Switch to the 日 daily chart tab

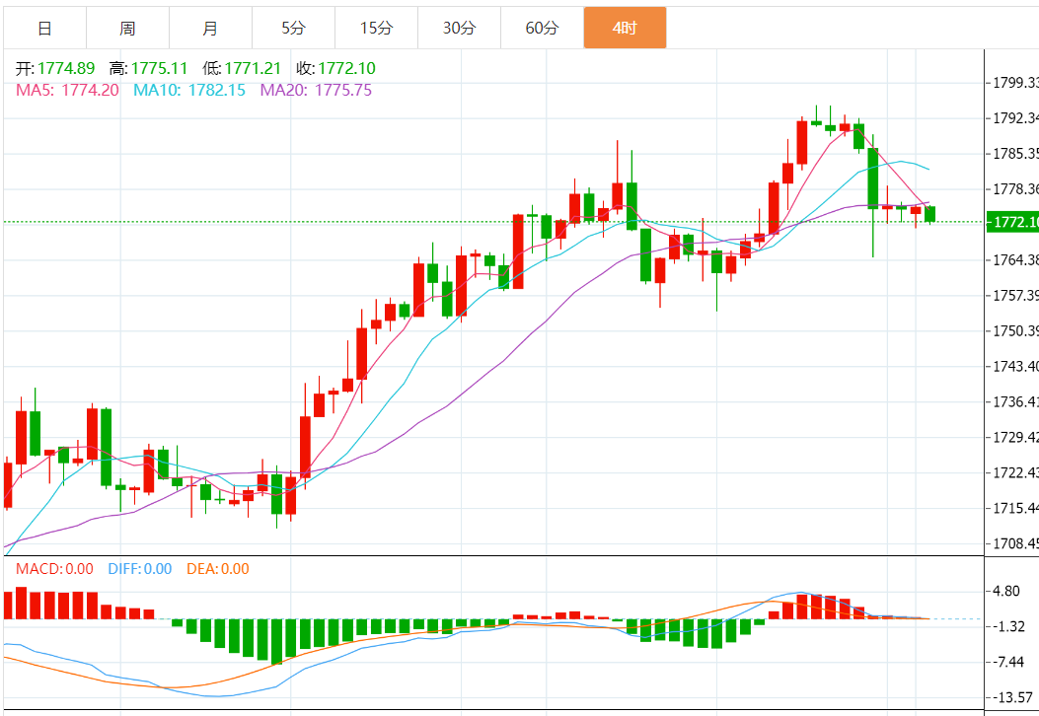tap(44, 28)
